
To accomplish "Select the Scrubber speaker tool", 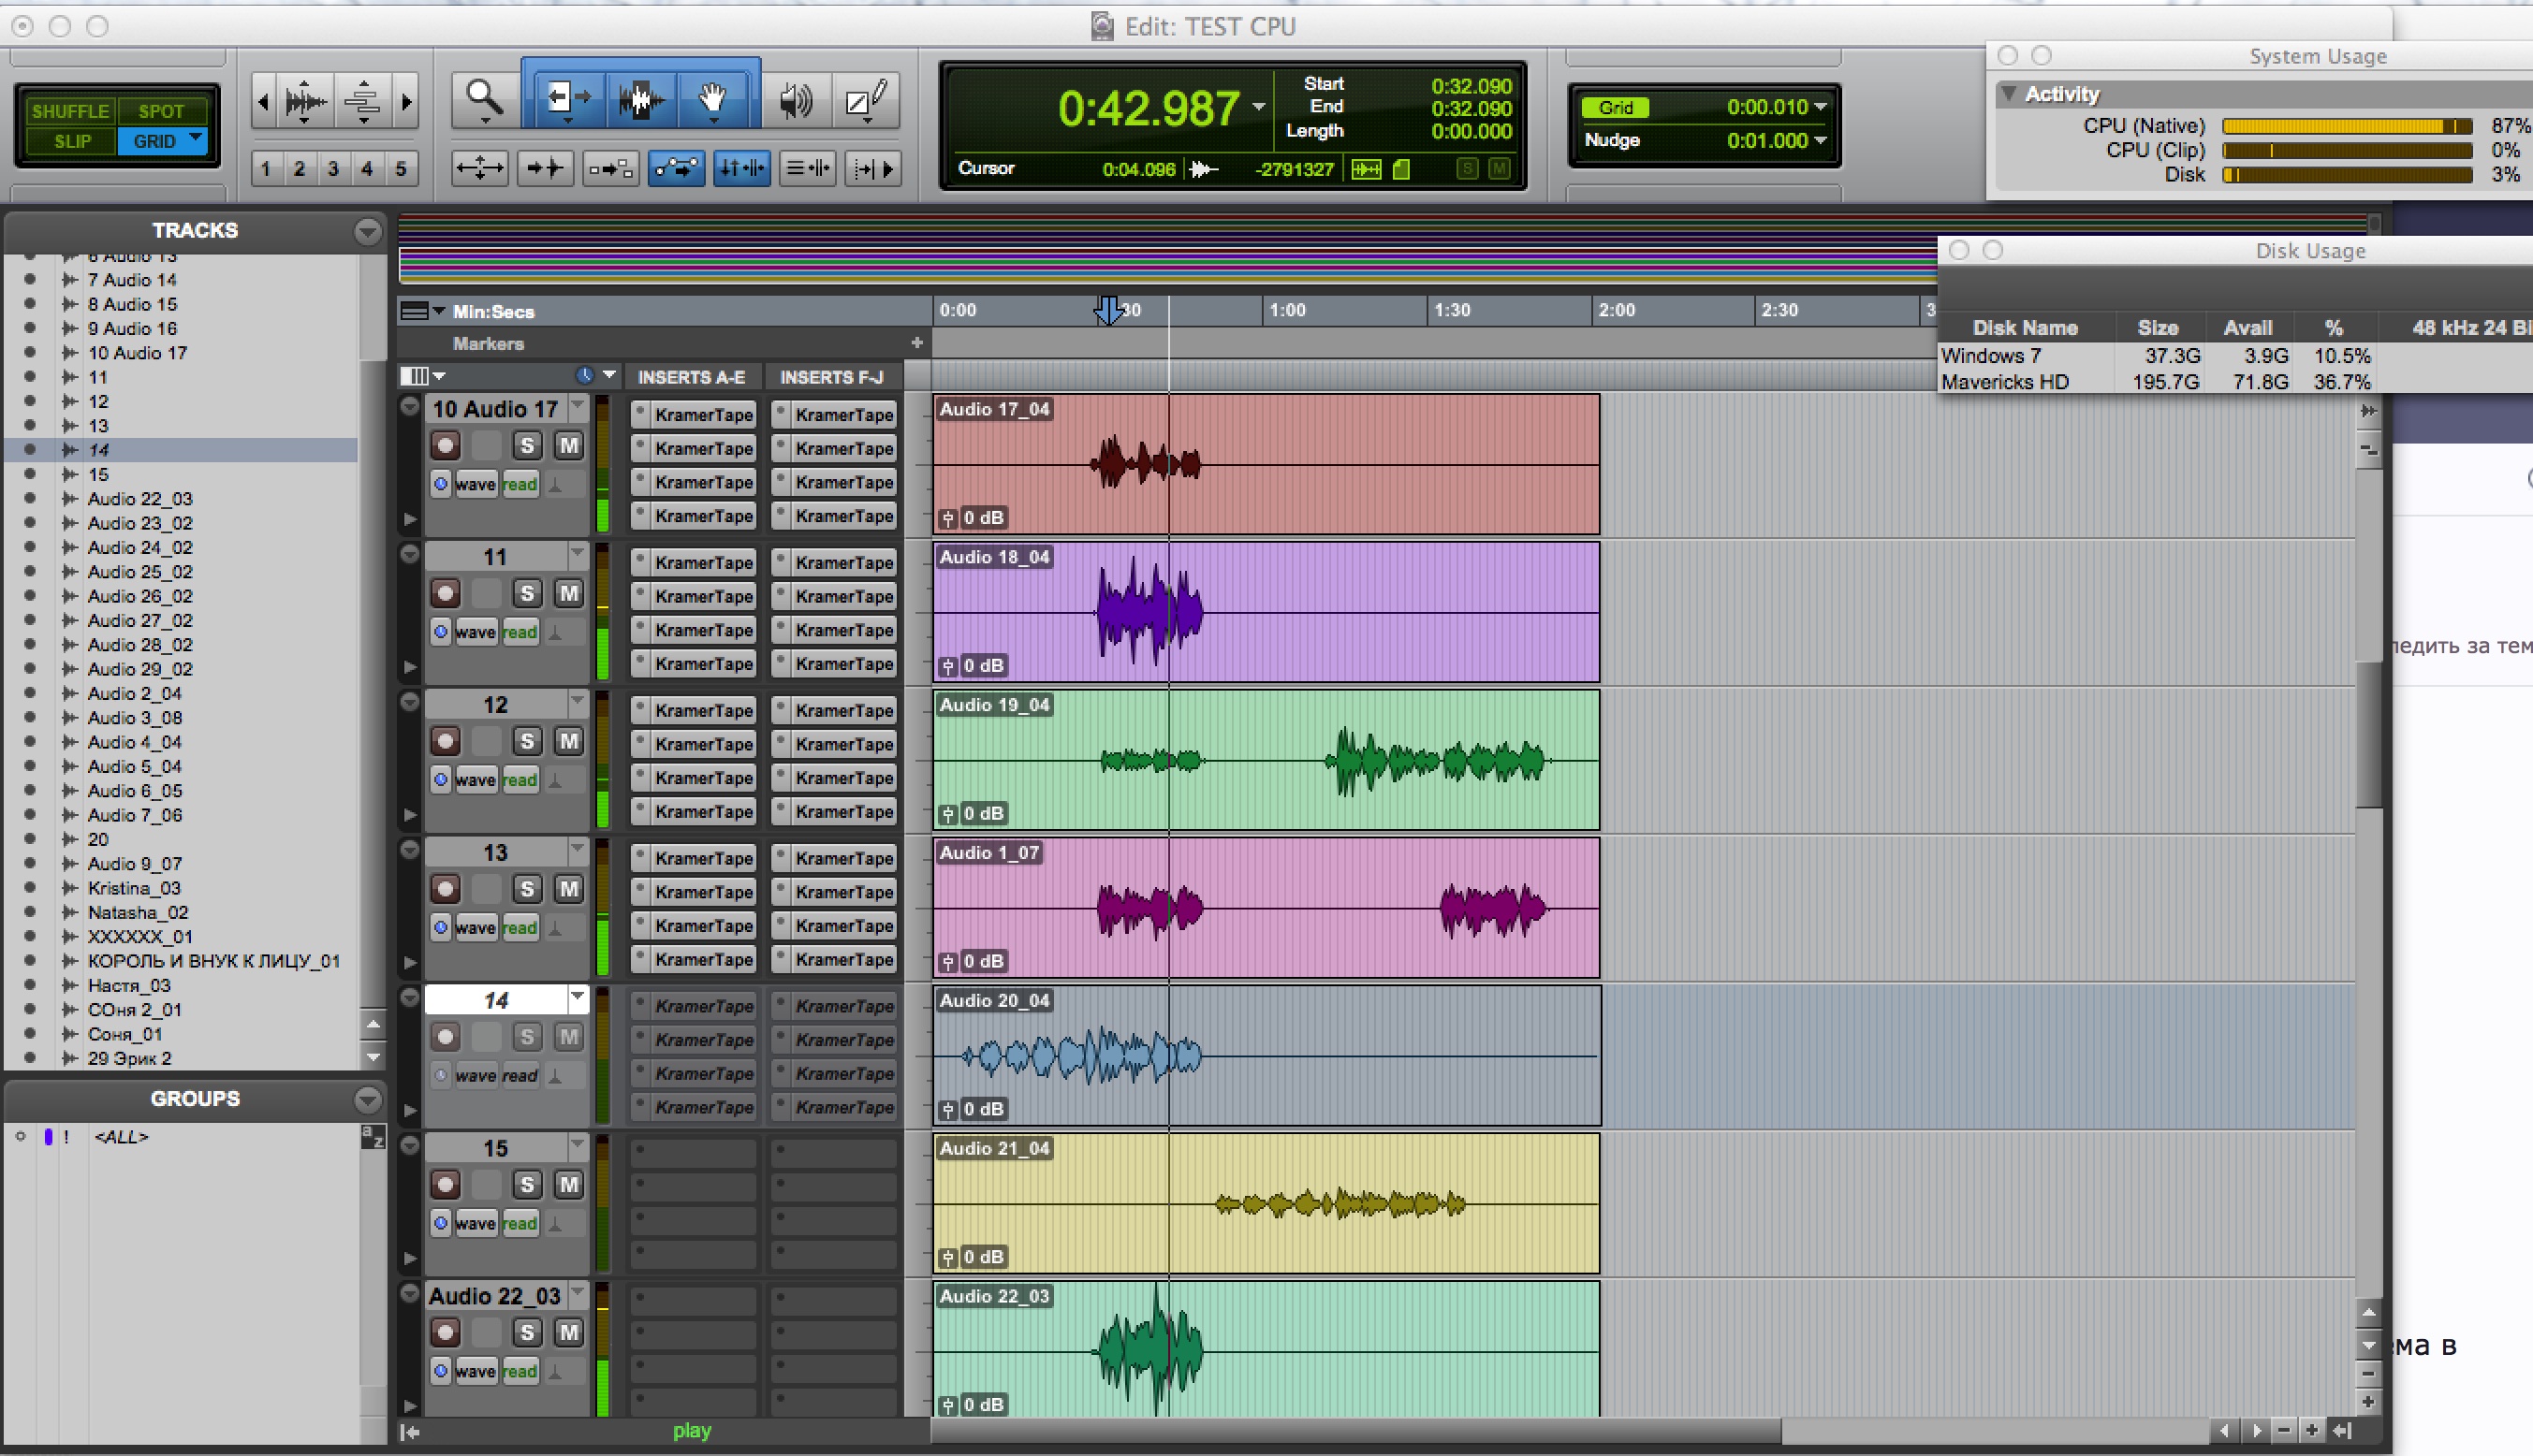I will coord(796,99).
